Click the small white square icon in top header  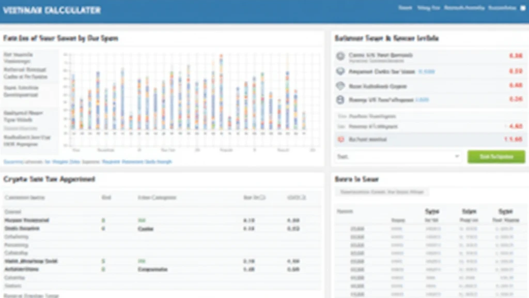tap(522, 8)
